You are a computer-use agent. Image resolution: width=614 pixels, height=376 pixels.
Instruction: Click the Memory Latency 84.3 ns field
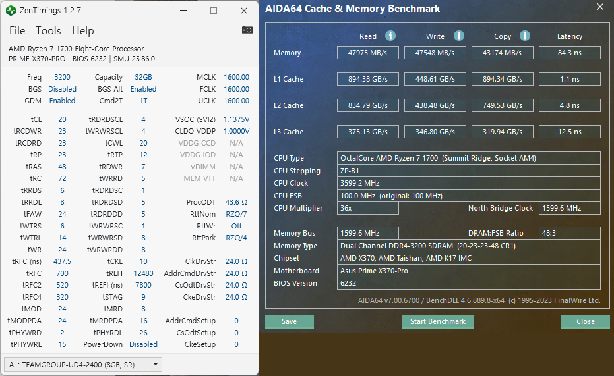[x=570, y=53]
